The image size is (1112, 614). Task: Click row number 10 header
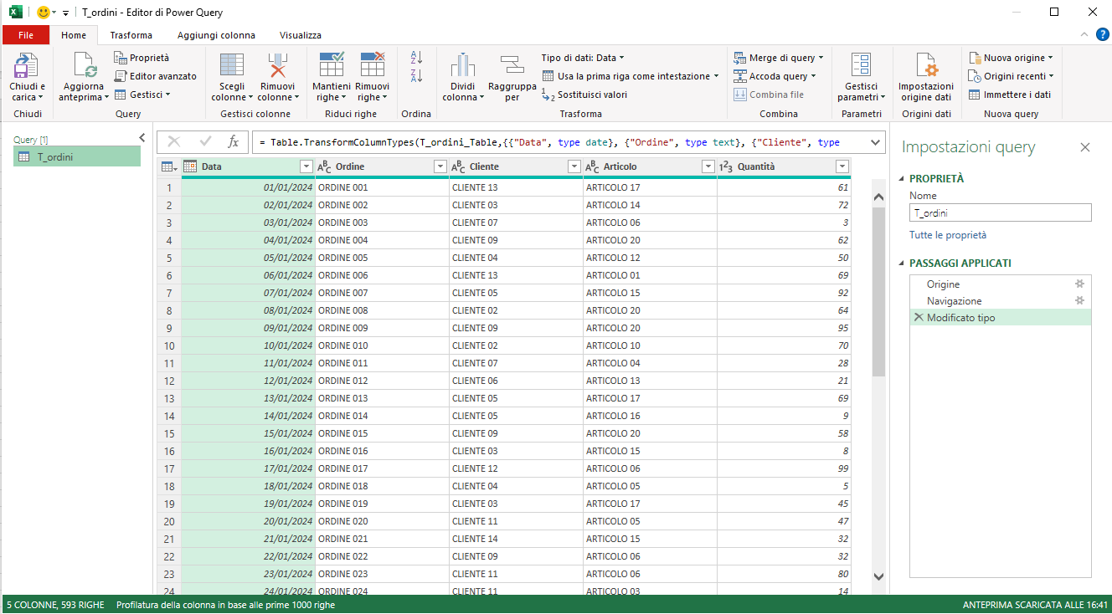pyautogui.click(x=169, y=345)
